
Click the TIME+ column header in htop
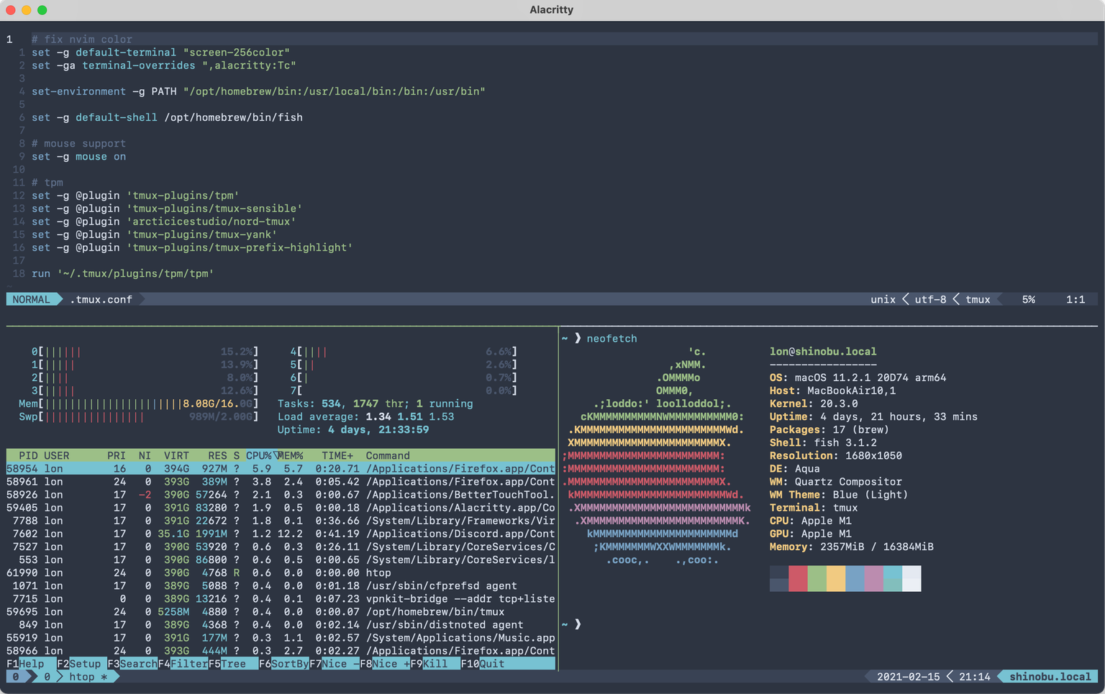click(x=337, y=456)
